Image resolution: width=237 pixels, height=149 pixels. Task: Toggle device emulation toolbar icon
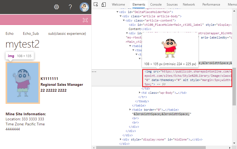104,5
